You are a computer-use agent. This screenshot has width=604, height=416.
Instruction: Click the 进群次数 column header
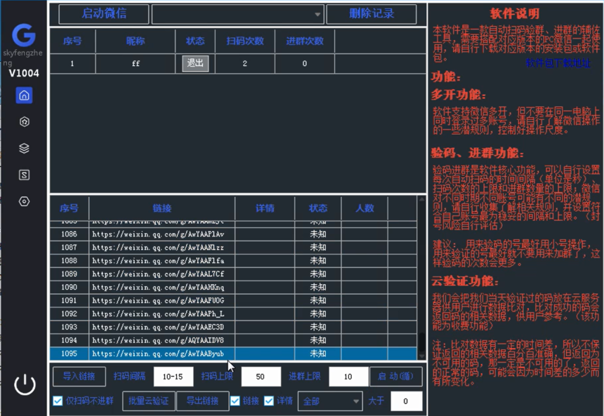[x=305, y=41]
